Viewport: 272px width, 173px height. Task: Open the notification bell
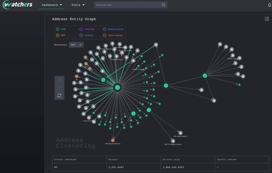[269, 5]
